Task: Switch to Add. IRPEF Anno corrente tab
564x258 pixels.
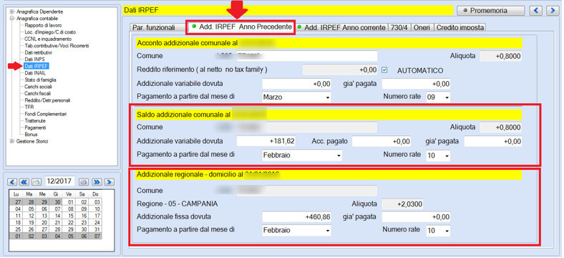Action: (x=341, y=27)
